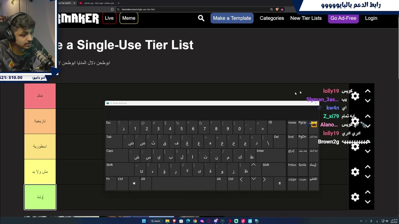Screen dimensions: 399x224
Task: Open Categories in TierMaker navigation
Action: [x=272, y=18]
